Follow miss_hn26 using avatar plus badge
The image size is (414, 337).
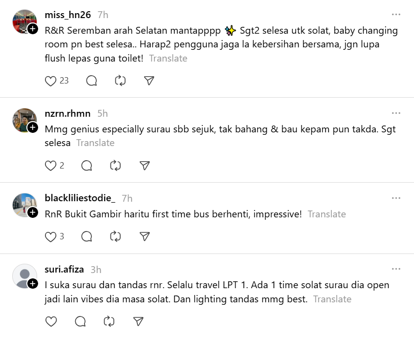pos(33,29)
